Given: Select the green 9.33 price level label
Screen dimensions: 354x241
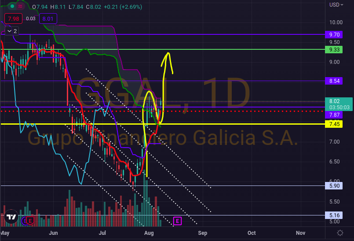Looking at the screenshot, I should (334, 50).
